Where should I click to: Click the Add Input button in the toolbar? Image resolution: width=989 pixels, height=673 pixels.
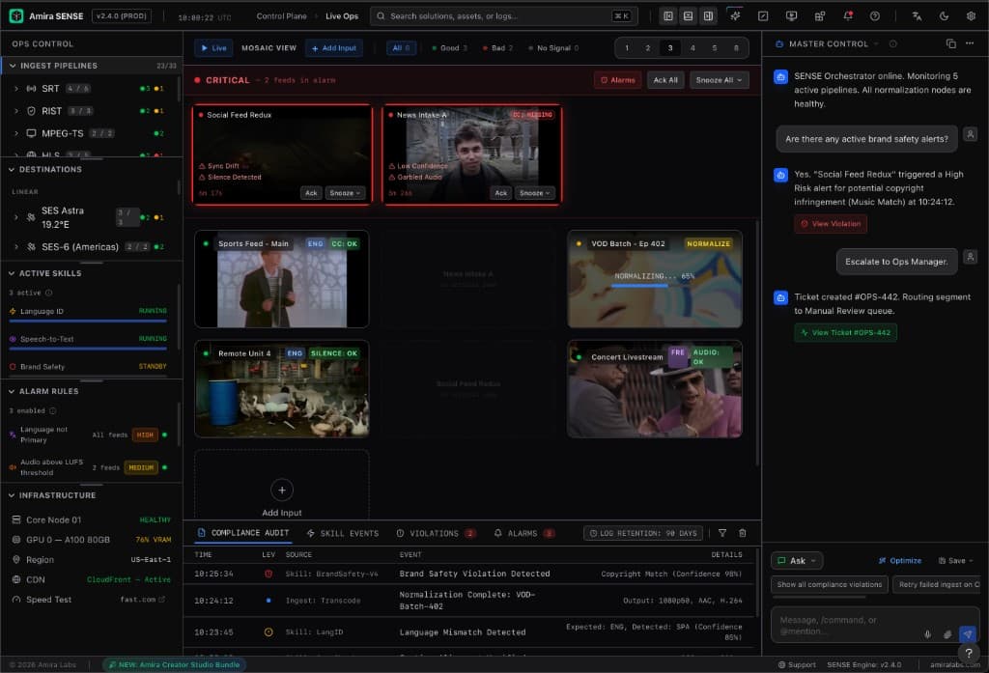333,48
